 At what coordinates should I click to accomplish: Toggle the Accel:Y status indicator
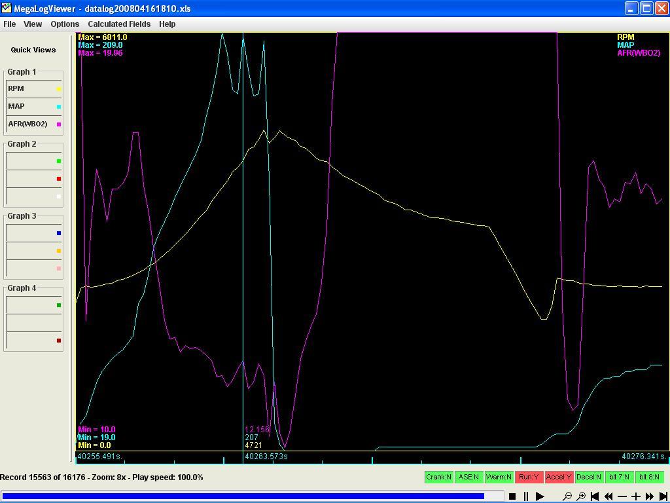click(558, 477)
